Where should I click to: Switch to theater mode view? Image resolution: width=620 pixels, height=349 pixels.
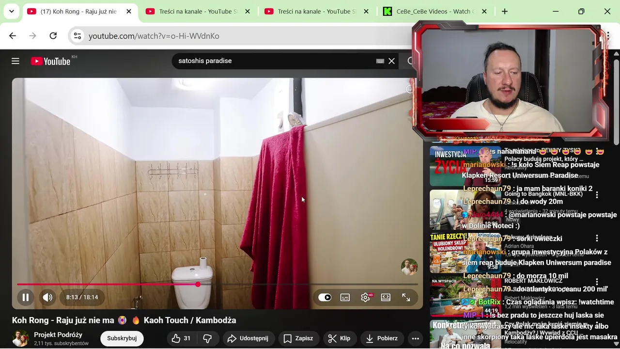pyautogui.click(x=386, y=298)
